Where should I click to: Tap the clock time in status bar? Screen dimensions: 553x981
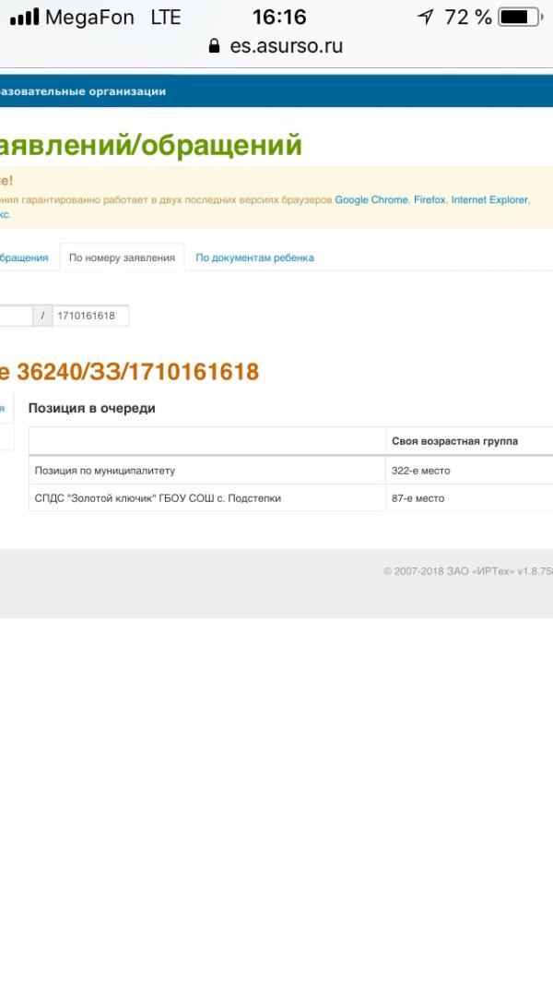[x=278, y=18]
